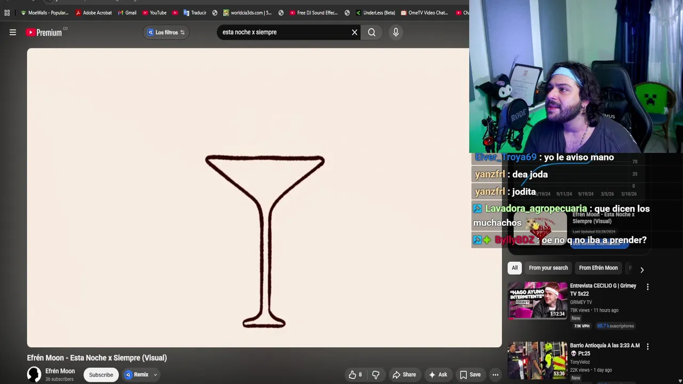
Task: Open the YouTube hamburger guide menu
Action: [x=13, y=33]
